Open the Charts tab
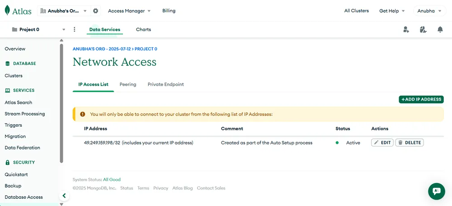The image size is (452, 206). point(143,30)
